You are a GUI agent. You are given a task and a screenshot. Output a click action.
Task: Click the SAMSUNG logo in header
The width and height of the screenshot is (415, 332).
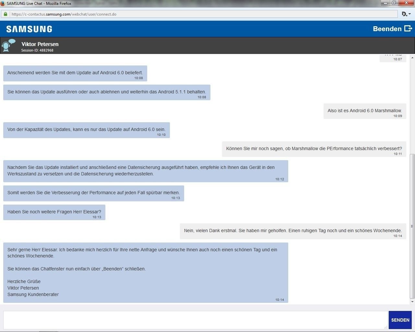coord(29,29)
